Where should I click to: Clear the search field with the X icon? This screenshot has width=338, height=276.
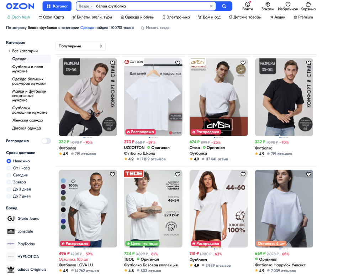[x=211, y=6]
